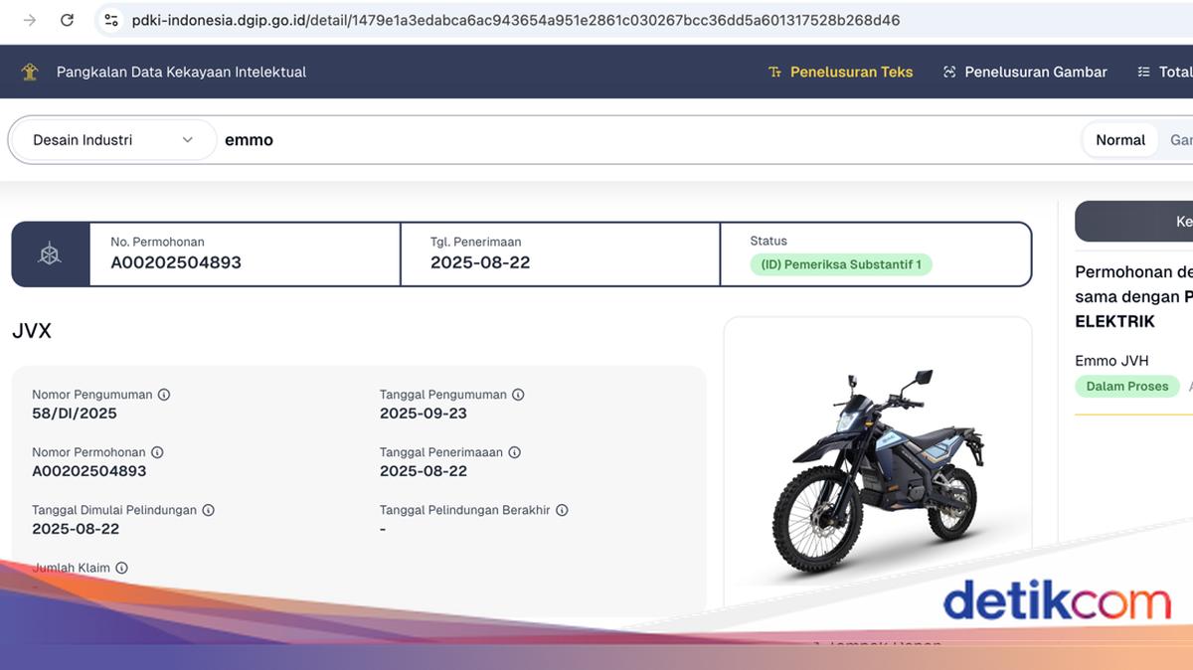The width and height of the screenshot is (1193, 670).
Task: Select the Penelusuran Teks search icon
Action: [x=773, y=71]
